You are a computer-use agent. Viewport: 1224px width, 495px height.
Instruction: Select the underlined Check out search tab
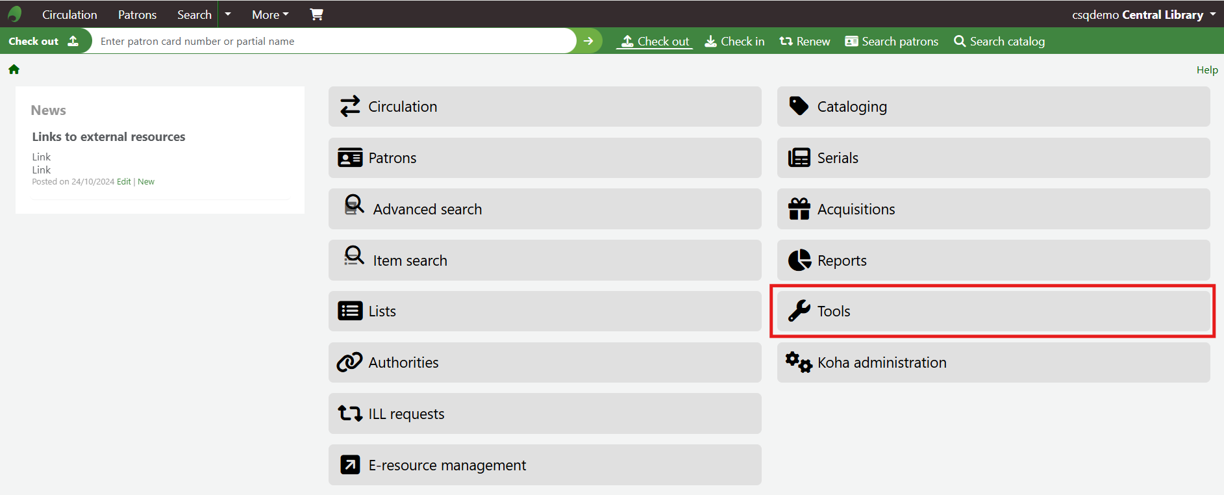click(x=655, y=42)
